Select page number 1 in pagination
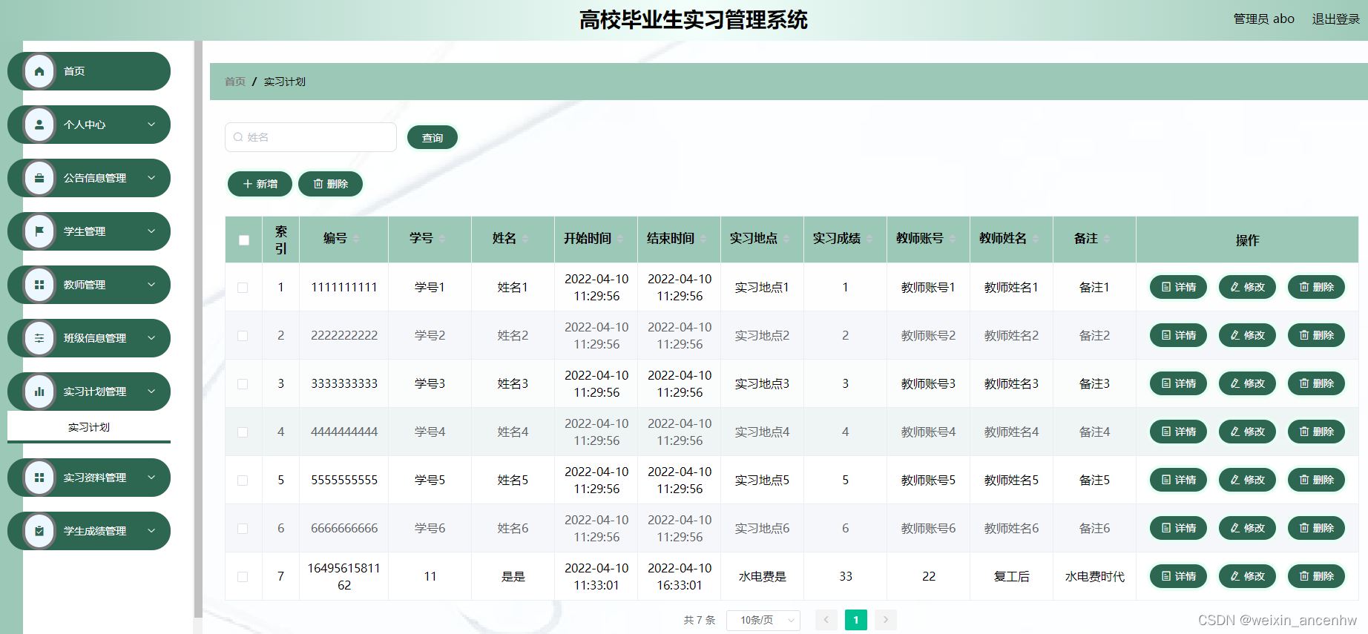The height and width of the screenshot is (634, 1368). [x=856, y=620]
